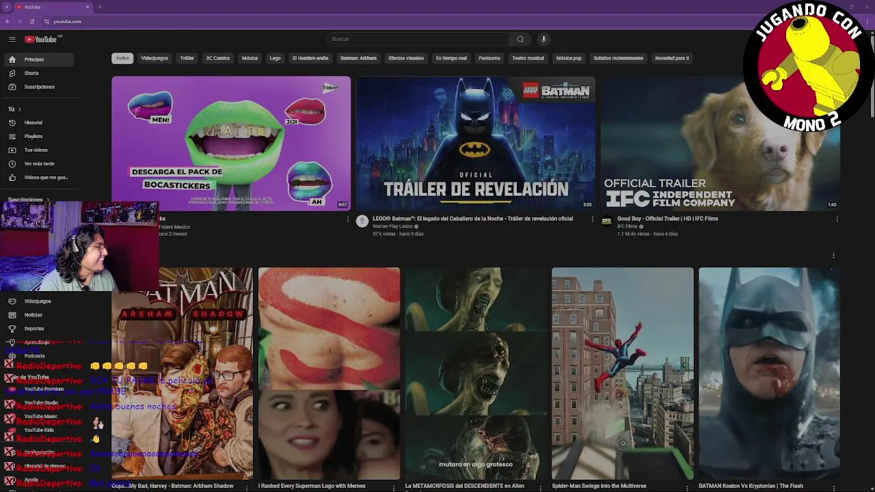Open Warner Play Latino channel avatar

pos(362,221)
